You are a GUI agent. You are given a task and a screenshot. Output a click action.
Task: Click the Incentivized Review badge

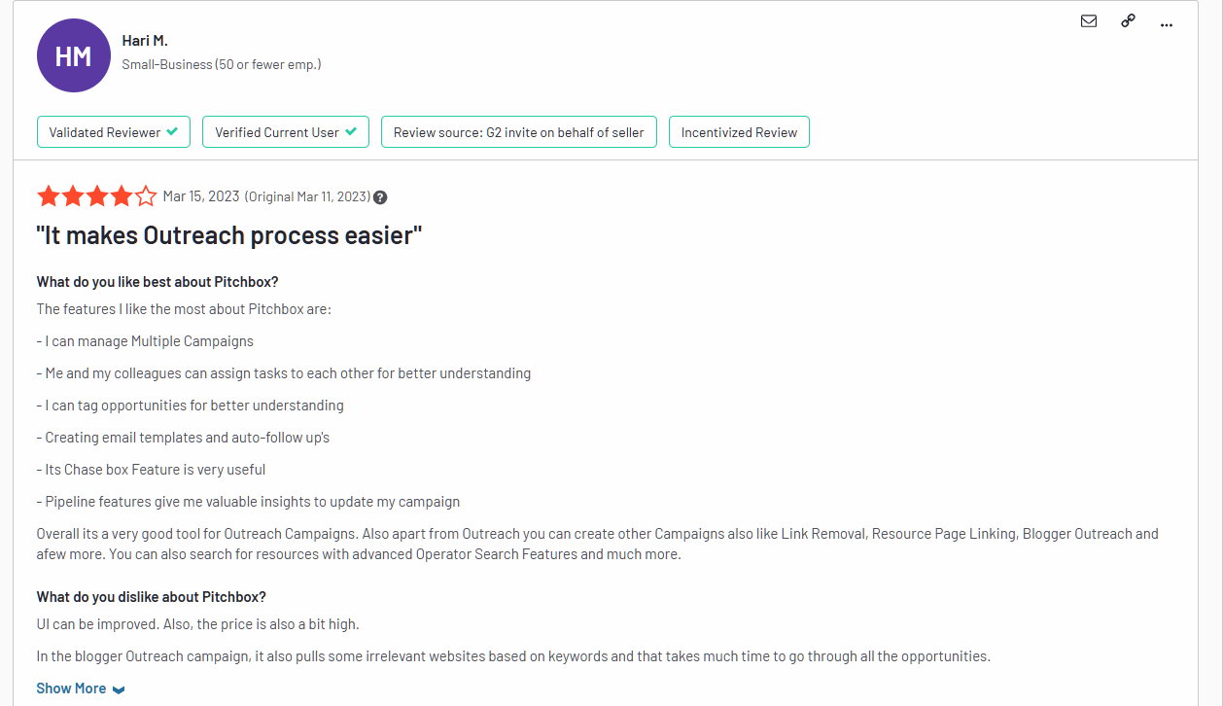(739, 132)
